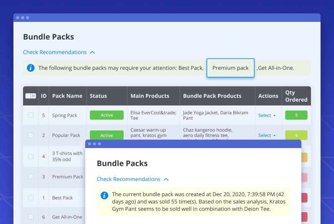Open Select actions dropdown for Spring Pack
This screenshot has width=334, height=224.
coord(267,115)
